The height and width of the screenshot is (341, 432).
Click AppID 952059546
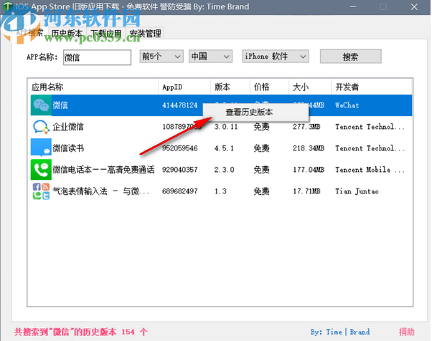click(x=179, y=148)
